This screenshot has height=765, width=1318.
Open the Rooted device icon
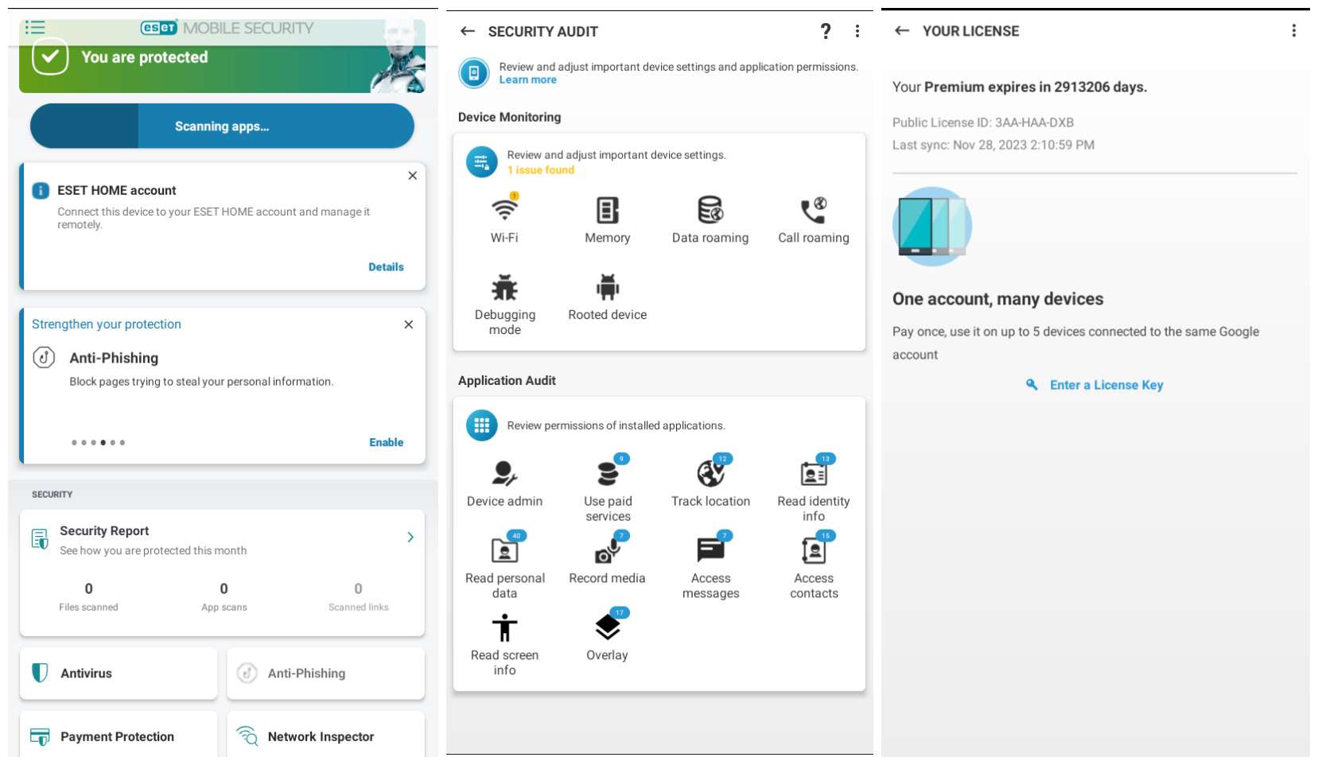pyautogui.click(x=608, y=287)
